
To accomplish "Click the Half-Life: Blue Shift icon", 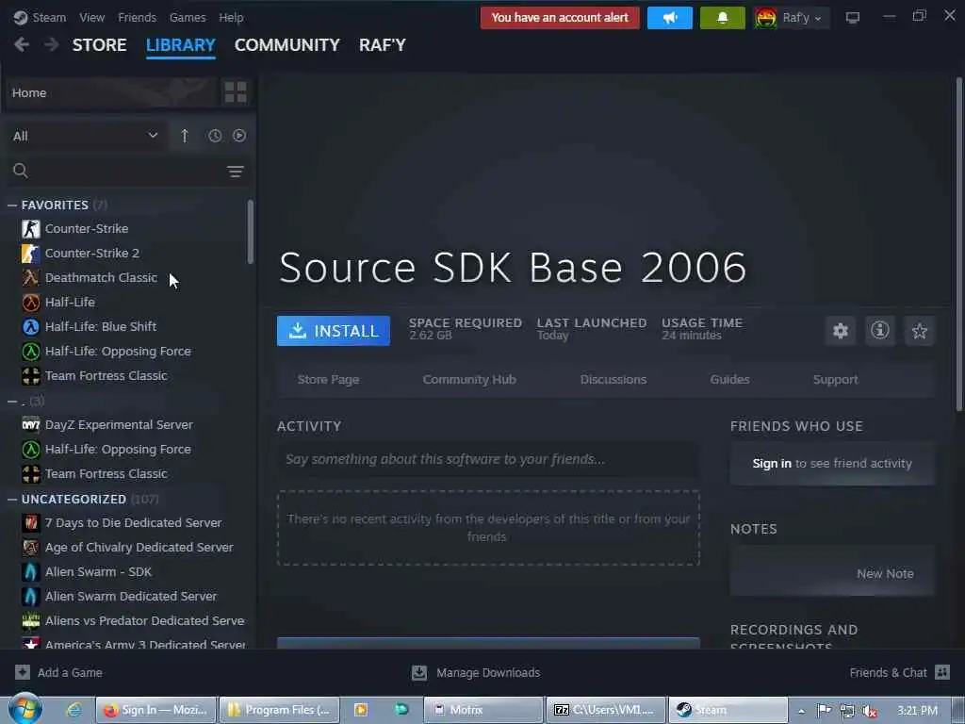I will [31, 326].
